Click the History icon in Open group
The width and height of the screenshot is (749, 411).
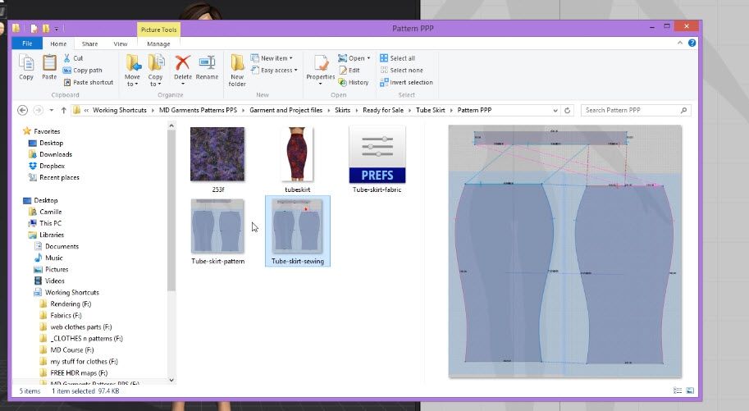click(x=353, y=82)
